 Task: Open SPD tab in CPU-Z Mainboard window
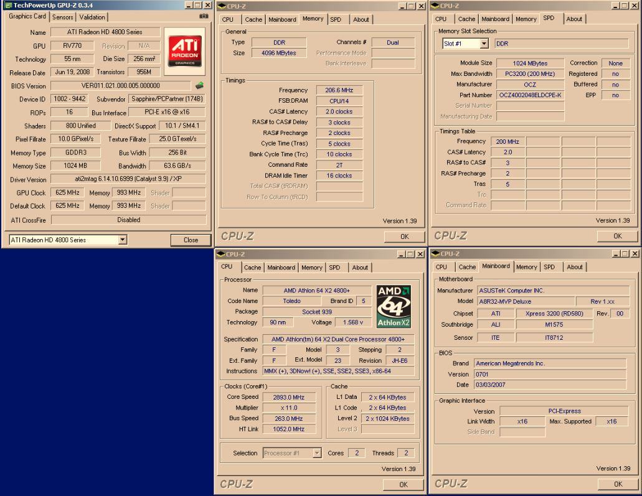coord(549,267)
